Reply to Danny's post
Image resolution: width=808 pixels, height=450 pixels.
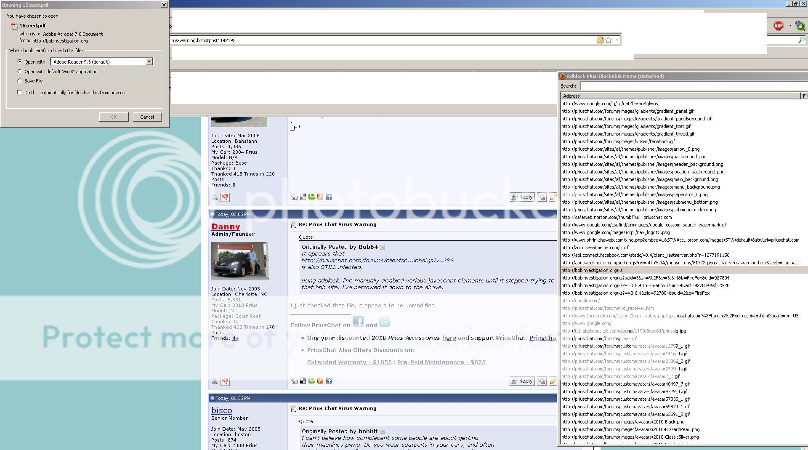click(522, 381)
